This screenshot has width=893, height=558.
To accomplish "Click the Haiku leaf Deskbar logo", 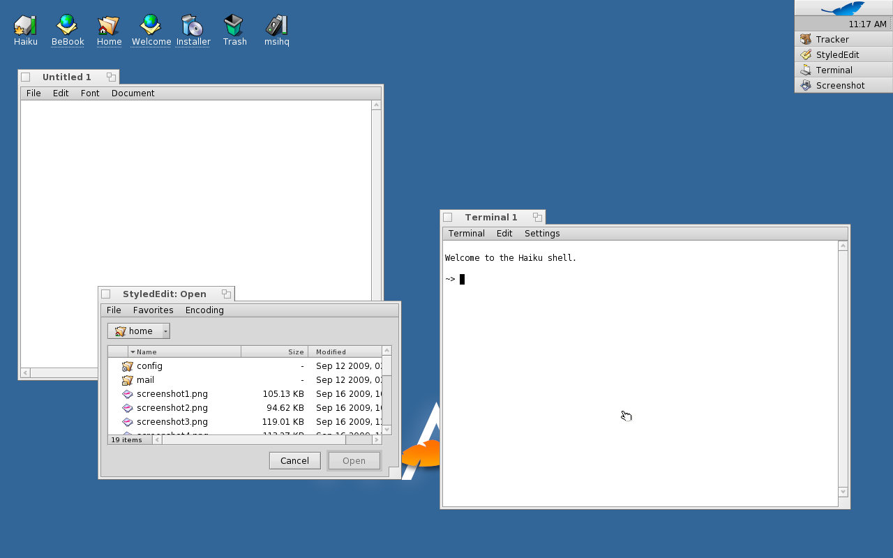I will (x=843, y=8).
